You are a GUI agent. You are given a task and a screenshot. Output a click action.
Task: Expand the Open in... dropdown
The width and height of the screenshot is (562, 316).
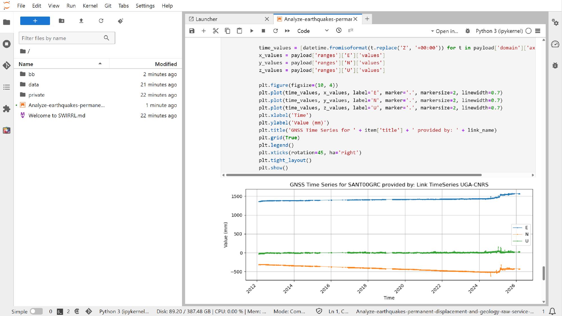445,31
